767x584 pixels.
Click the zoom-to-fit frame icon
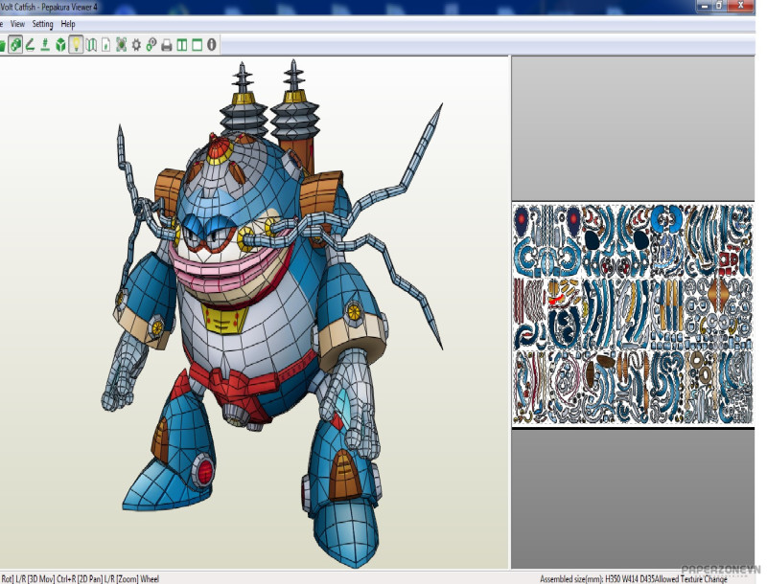(x=121, y=44)
